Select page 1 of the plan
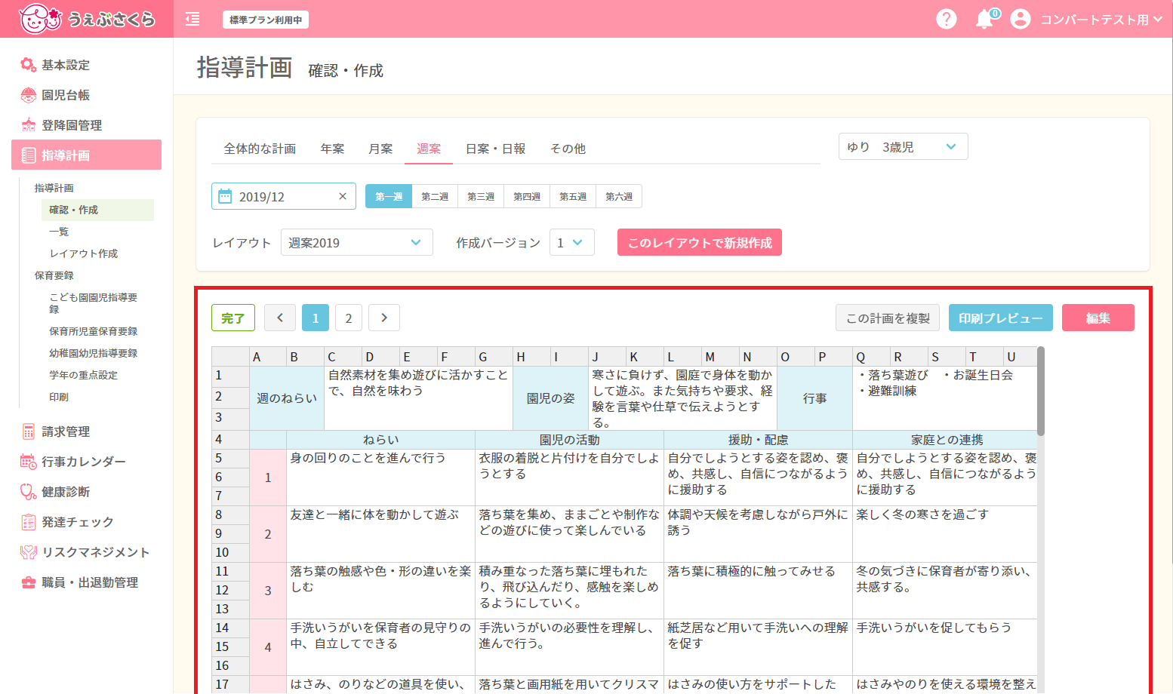The width and height of the screenshot is (1173, 694). point(316,318)
